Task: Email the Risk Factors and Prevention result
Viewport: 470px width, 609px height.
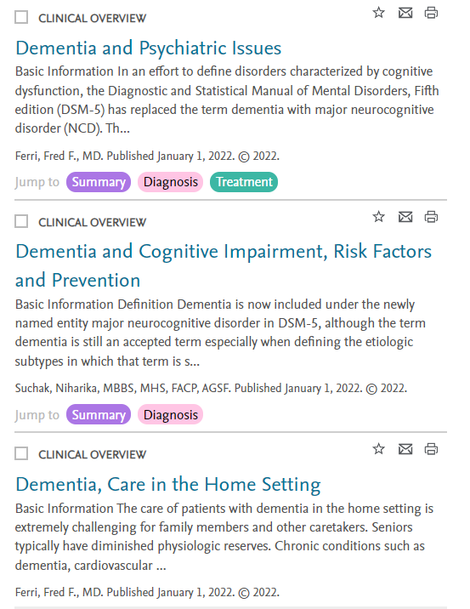Action: (x=405, y=217)
